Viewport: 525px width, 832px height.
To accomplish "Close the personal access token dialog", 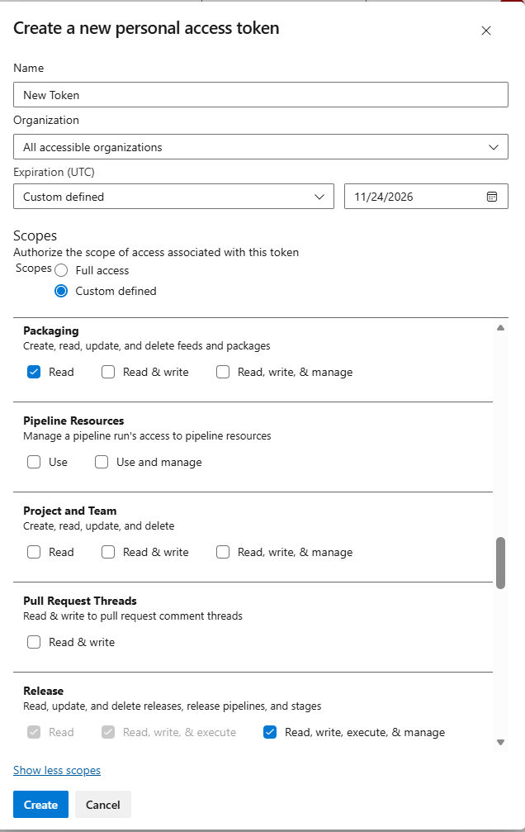I will [x=485, y=31].
